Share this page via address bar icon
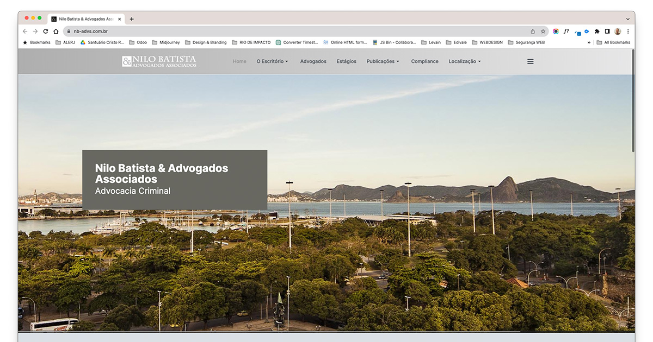The image size is (653, 342). point(533,31)
